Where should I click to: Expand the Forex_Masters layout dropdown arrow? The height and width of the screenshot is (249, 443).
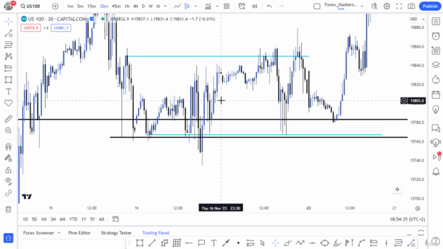coord(362,6)
